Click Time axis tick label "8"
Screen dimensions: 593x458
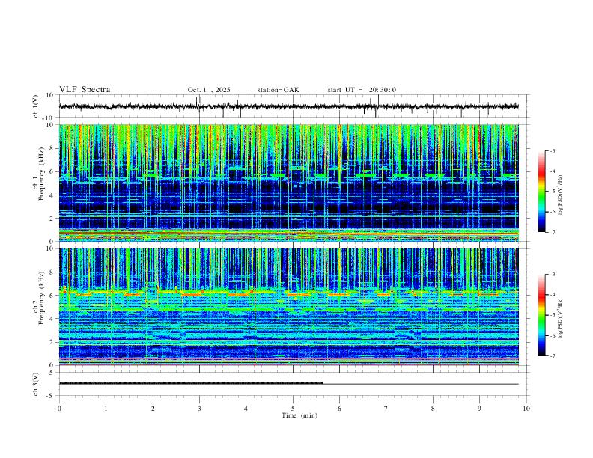433,409
